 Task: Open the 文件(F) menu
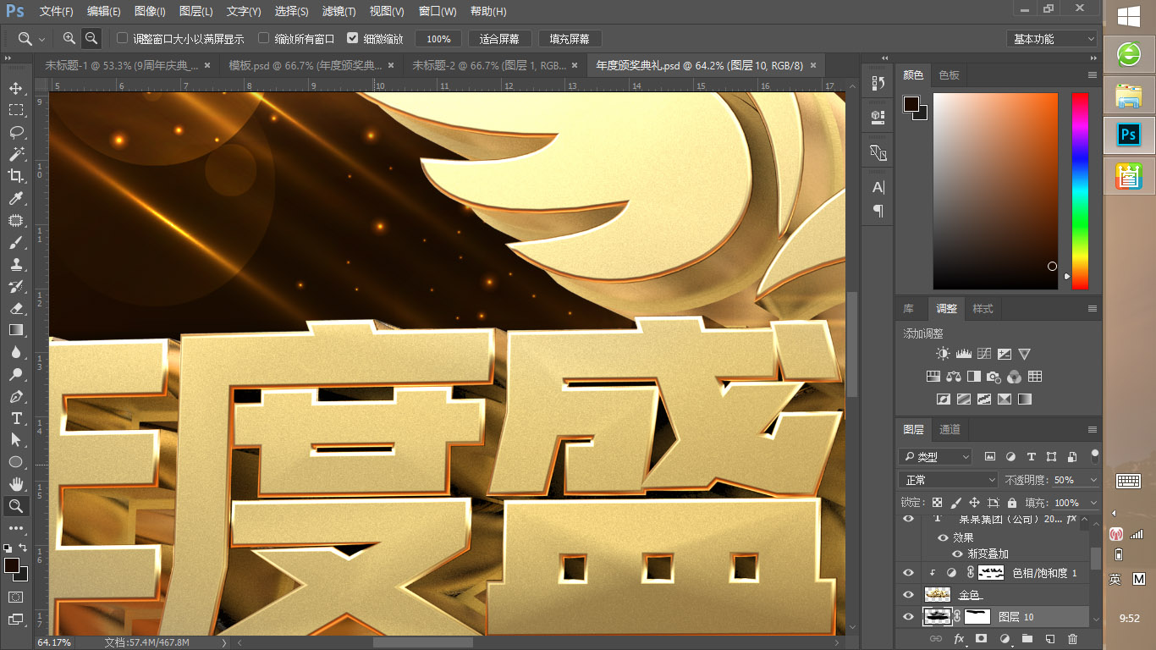click(x=57, y=12)
